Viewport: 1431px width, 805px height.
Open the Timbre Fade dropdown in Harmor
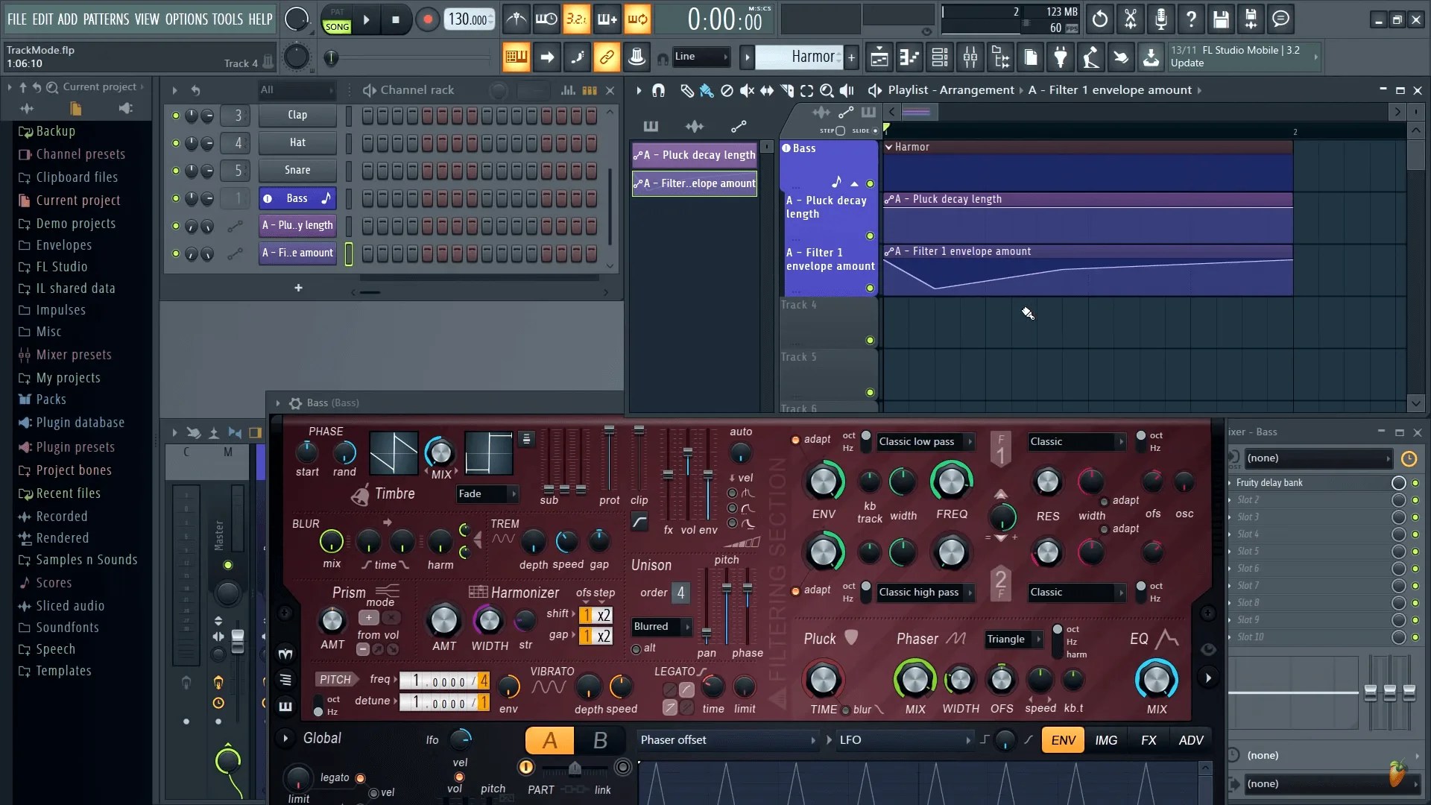click(487, 493)
